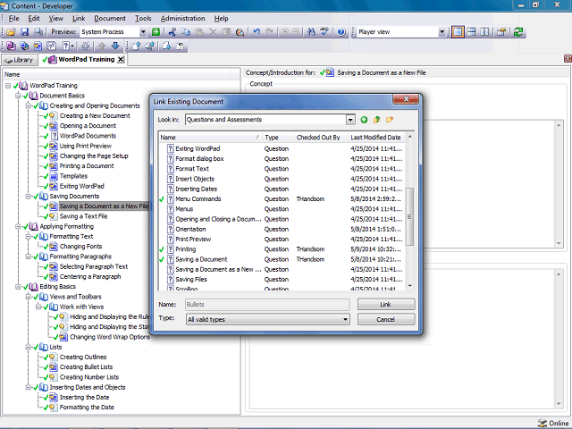Screen dimensions: 572x429
Task: Click the Link Topic icon in second toolbar
Action: (38, 46)
